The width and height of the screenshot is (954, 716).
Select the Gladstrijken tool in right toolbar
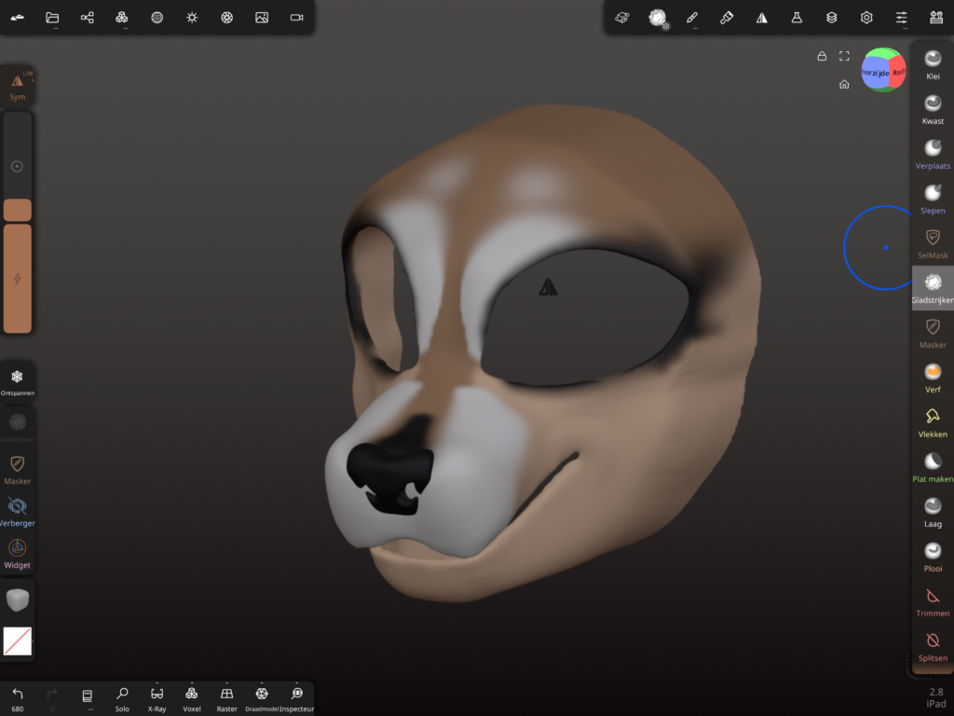[932, 288]
